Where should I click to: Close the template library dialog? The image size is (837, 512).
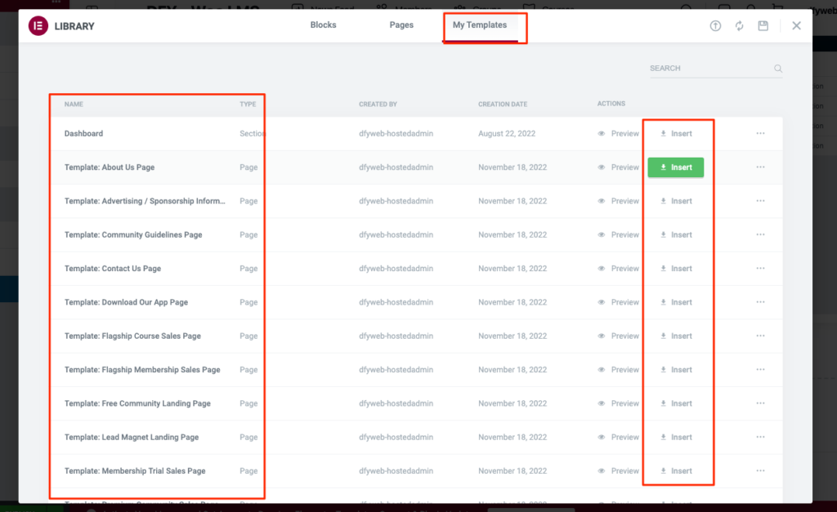[x=796, y=26]
